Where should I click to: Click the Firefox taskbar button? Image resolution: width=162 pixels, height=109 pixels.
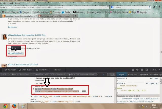point(14,106)
